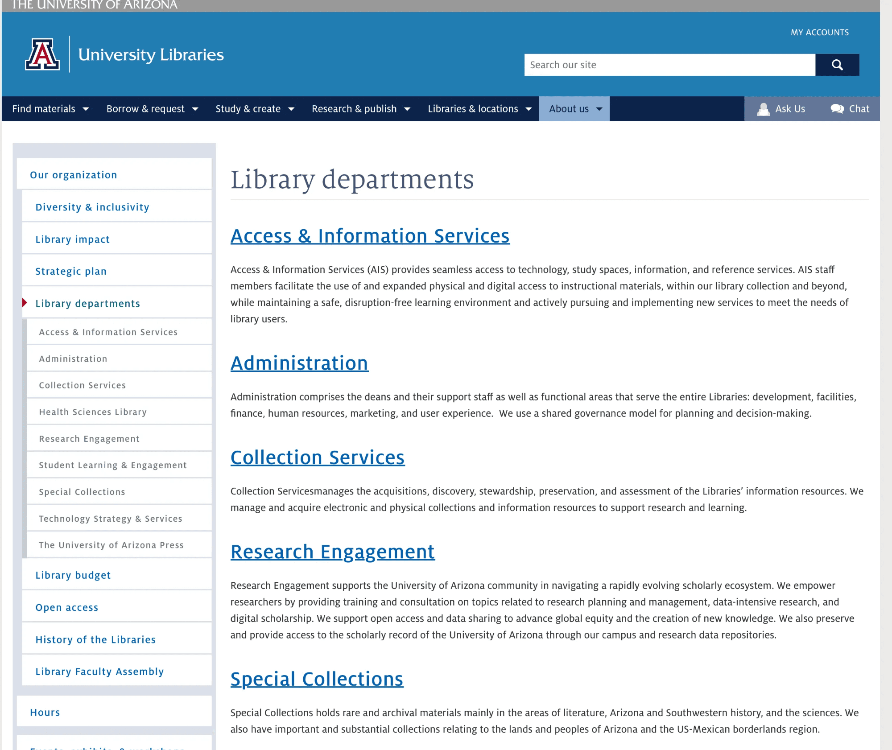Click the red arrow beside Library departments
Viewport: 892px width, 750px height.
[25, 303]
